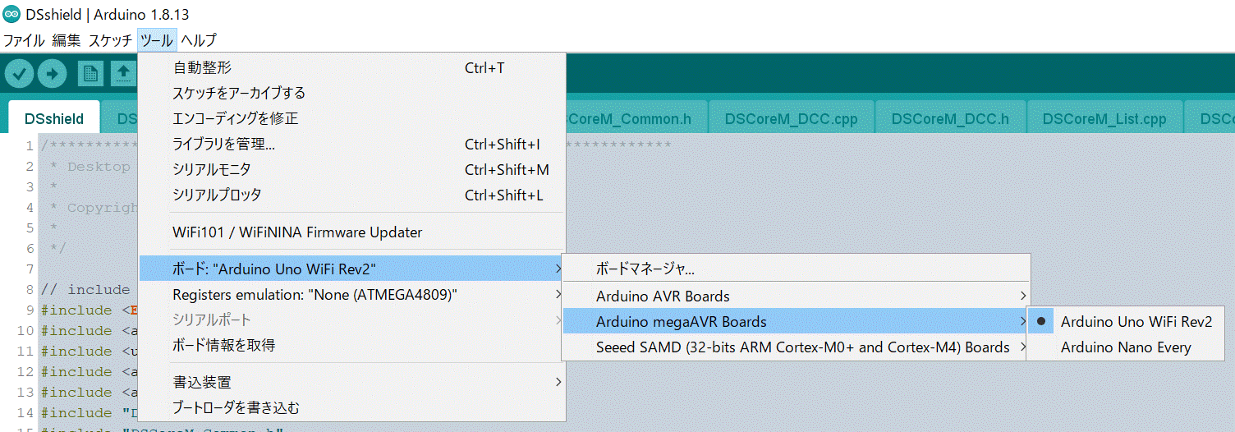Choose 自動整形 from the Tools menu
Screen dimensions: 1235x432
tap(352, 67)
